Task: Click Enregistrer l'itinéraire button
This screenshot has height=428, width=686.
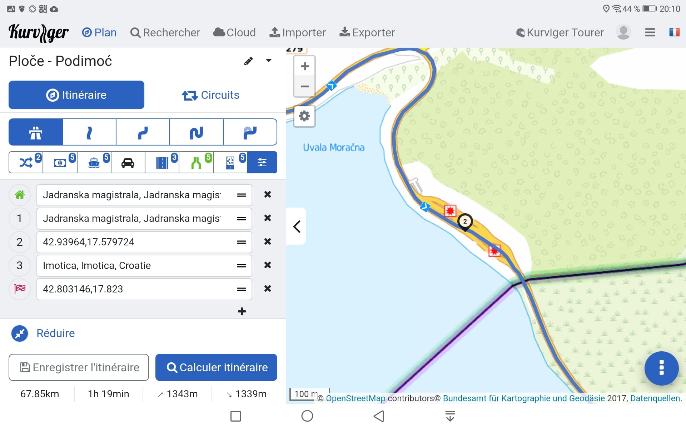Action: coord(79,367)
